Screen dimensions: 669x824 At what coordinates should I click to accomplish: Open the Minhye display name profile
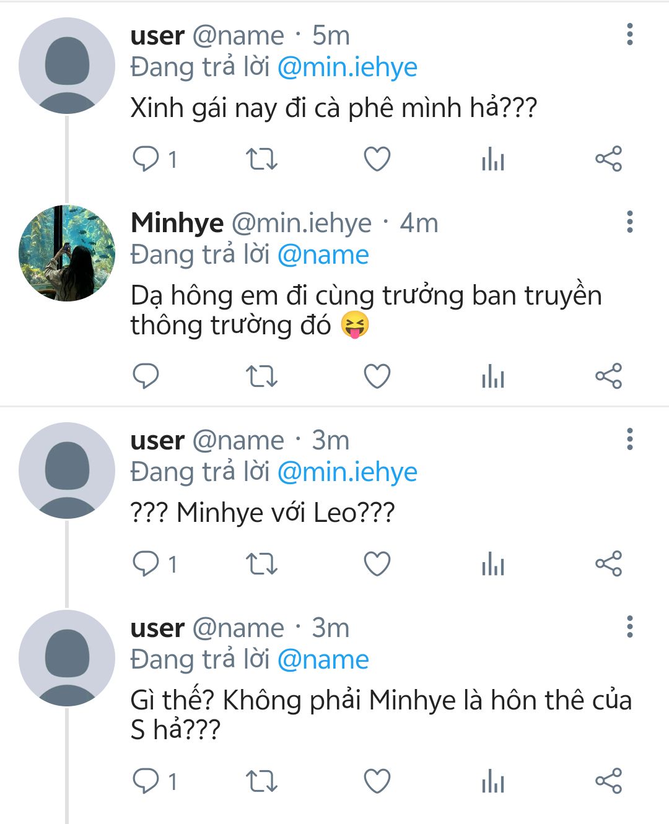click(x=177, y=223)
